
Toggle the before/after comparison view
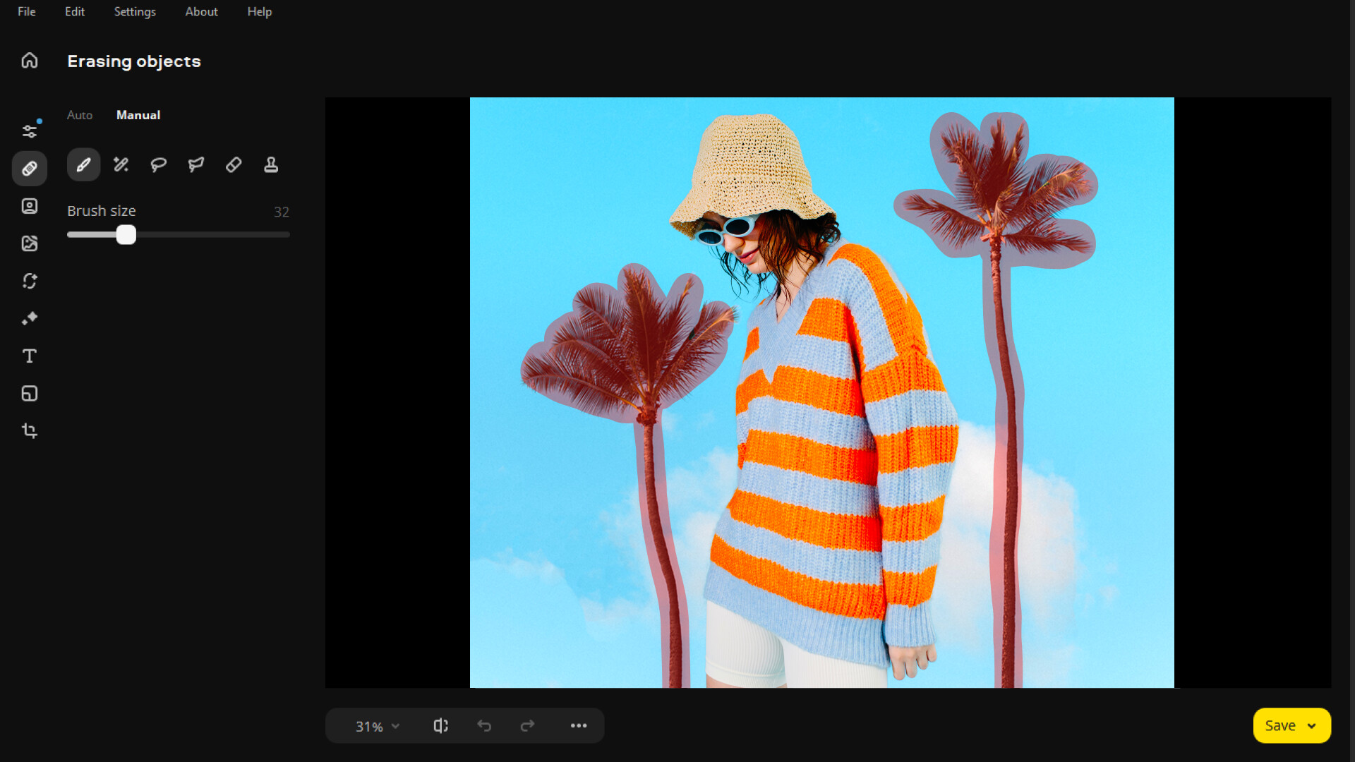pos(440,725)
